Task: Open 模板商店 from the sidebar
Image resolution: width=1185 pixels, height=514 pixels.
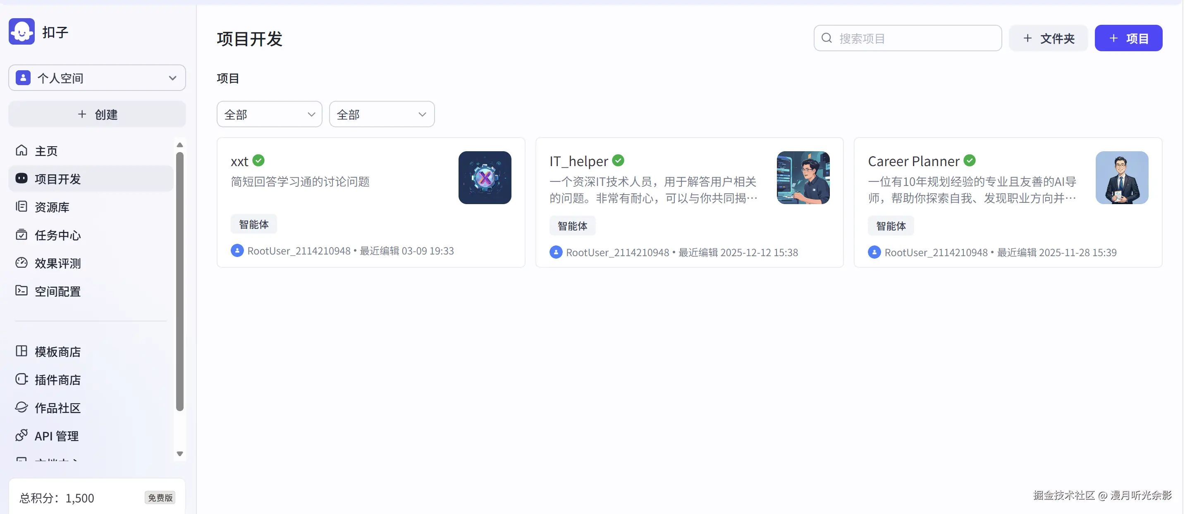Action: [x=57, y=352]
